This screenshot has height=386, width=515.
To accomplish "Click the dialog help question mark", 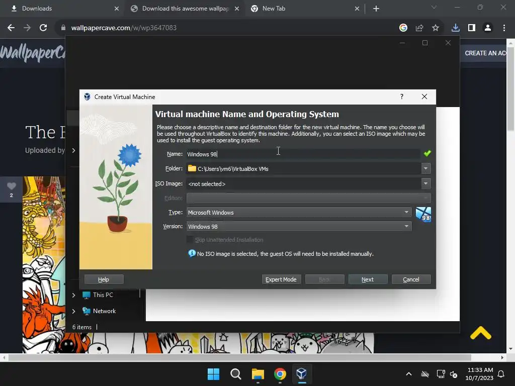I will click(402, 96).
